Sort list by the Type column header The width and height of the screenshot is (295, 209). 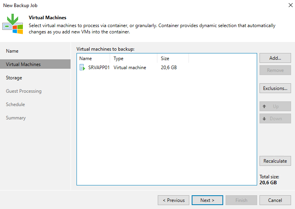(x=133, y=59)
